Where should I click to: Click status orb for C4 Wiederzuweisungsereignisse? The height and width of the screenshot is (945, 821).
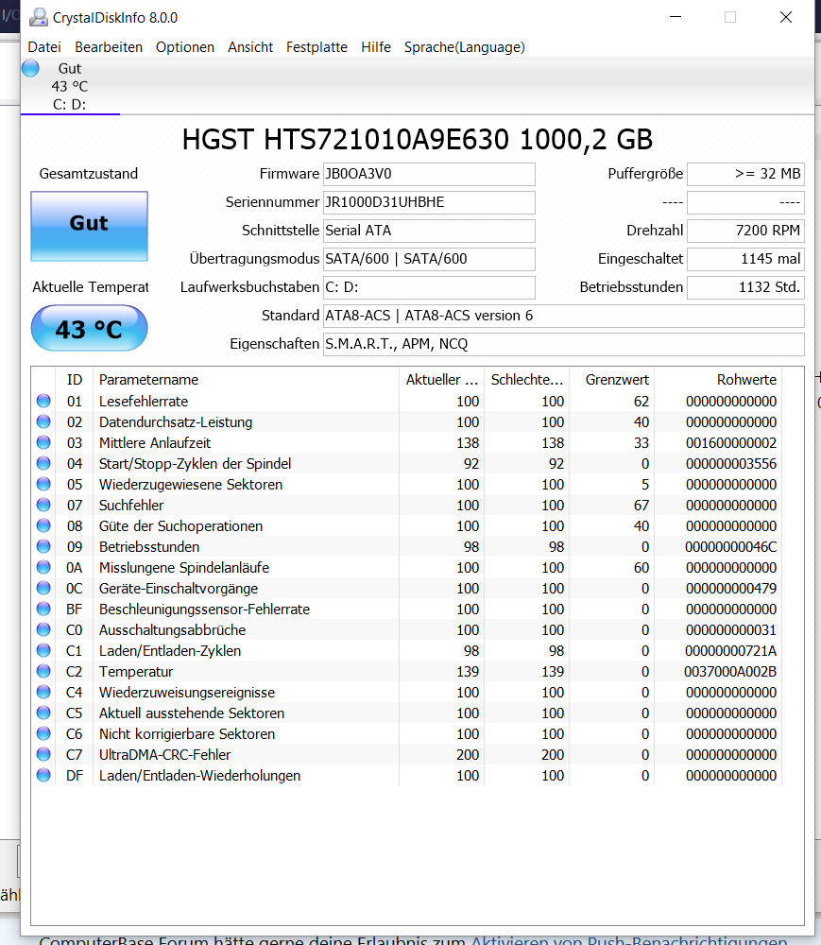(x=43, y=692)
